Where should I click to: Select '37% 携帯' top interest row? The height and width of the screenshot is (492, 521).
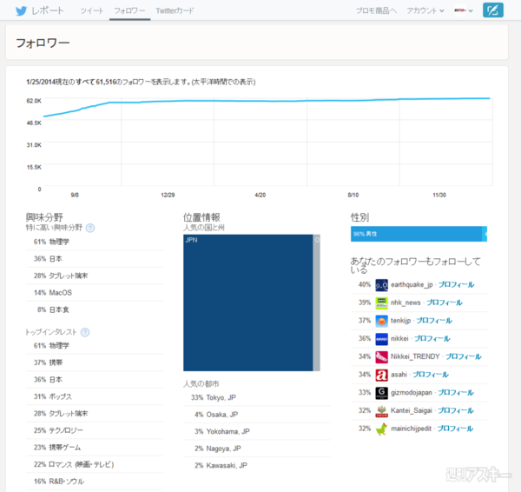(95, 362)
